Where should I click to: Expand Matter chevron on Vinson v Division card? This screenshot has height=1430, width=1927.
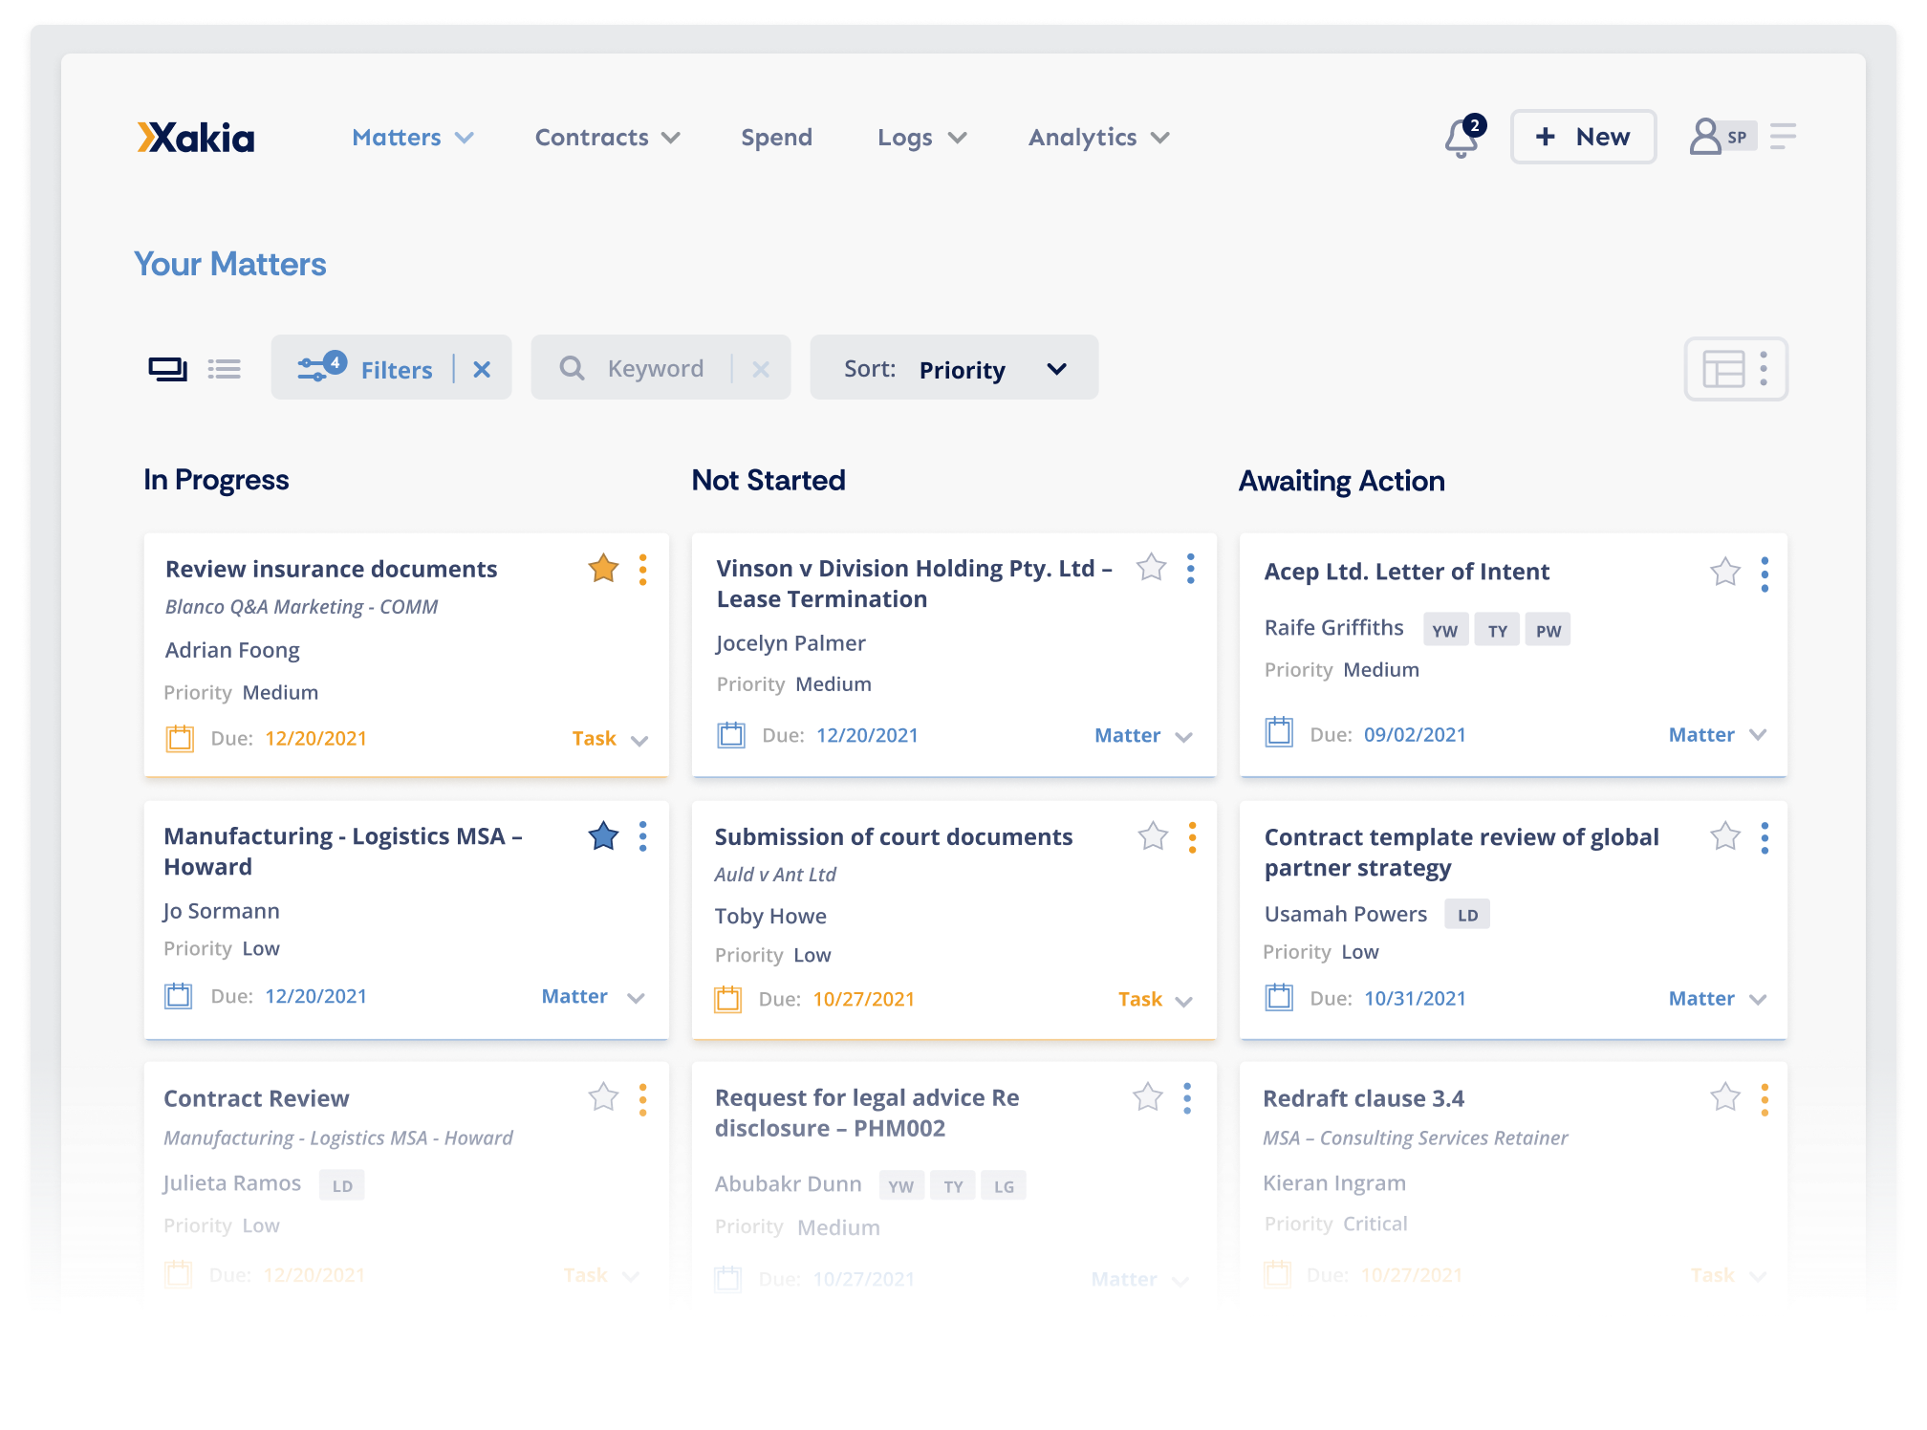(1184, 737)
